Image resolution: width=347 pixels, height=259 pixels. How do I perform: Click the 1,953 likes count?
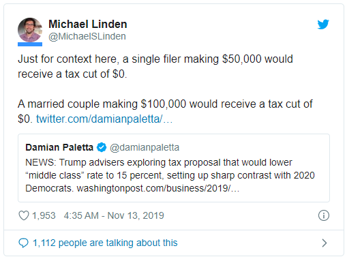point(44,215)
